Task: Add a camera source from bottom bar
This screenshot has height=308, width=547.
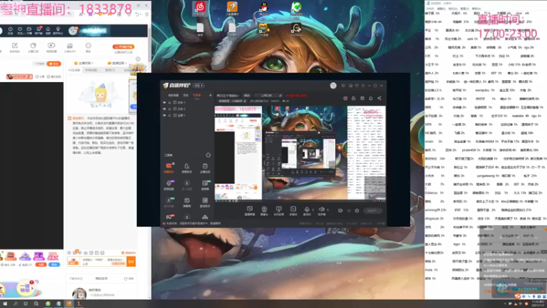Action: point(264,211)
